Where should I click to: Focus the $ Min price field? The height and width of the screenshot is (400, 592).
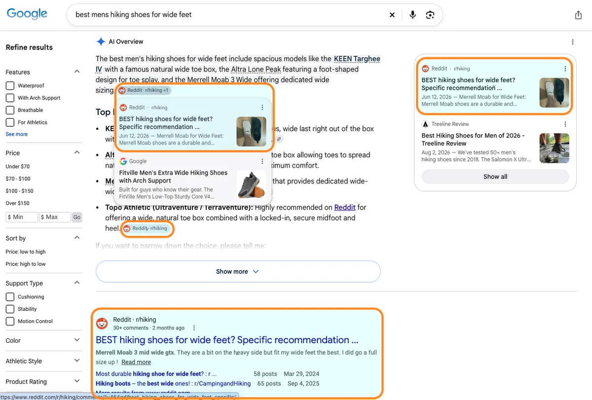pyautogui.click(x=22, y=217)
